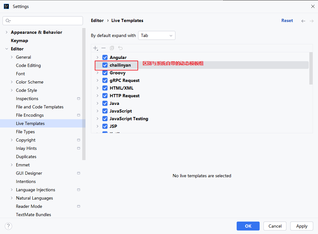Expand the Emmet subsection
Screen dimensions: 318x234
click(x=11, y=165)
